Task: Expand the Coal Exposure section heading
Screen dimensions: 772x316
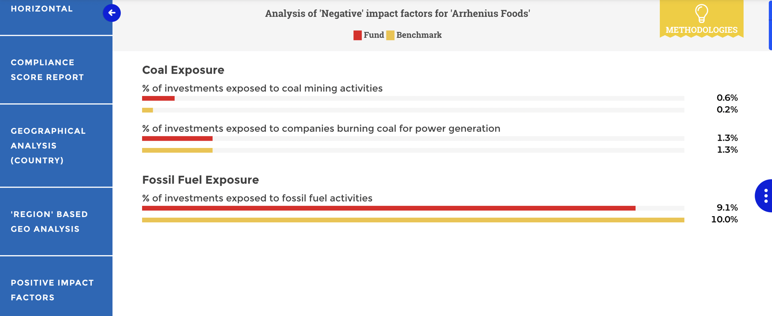Action: click(x=183, y=70)
